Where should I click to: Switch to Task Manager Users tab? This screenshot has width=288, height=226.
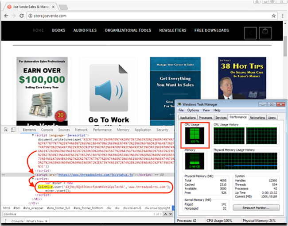pyautogui.click(x=272, y=118)
